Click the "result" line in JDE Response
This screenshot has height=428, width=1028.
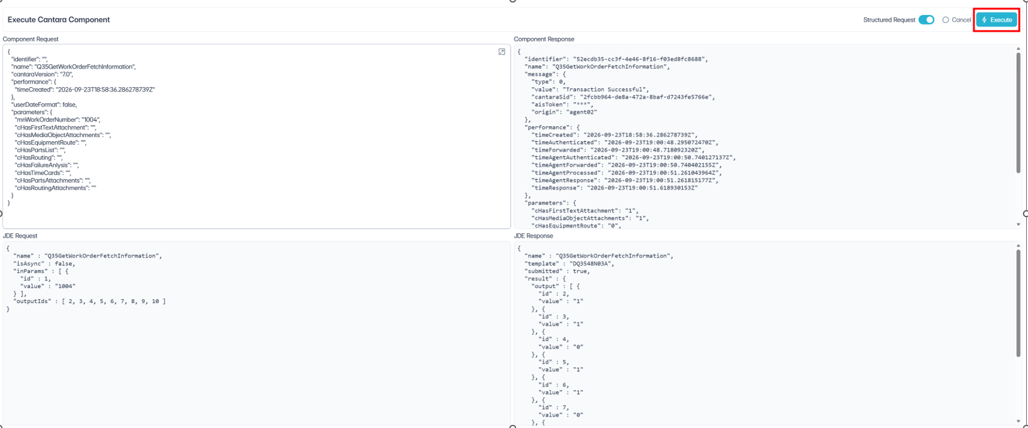pyautogui.click(x=545, y=279)
